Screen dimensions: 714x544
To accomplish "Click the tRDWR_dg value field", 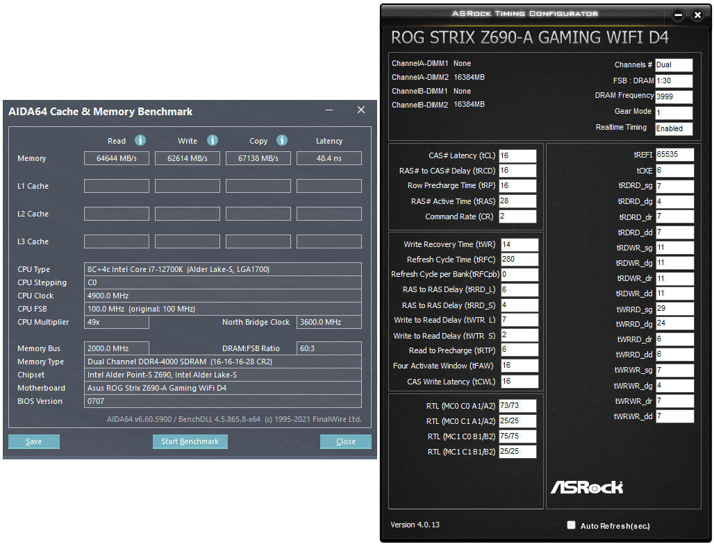I will [x=675, y=263].
